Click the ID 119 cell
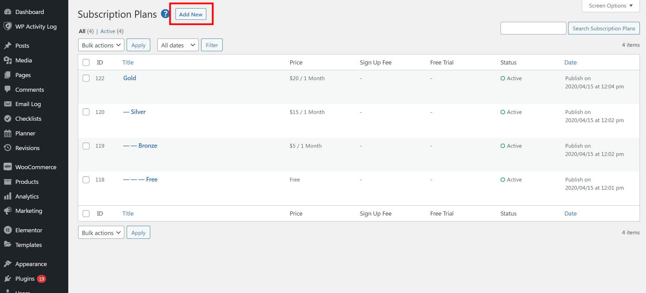 coord(100,146)
